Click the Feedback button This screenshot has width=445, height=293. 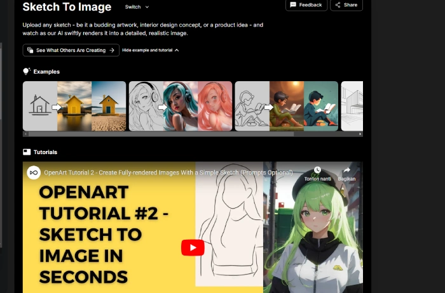click(306, 5)
